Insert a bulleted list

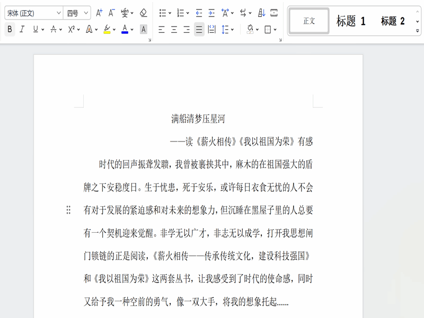point(163,13)
